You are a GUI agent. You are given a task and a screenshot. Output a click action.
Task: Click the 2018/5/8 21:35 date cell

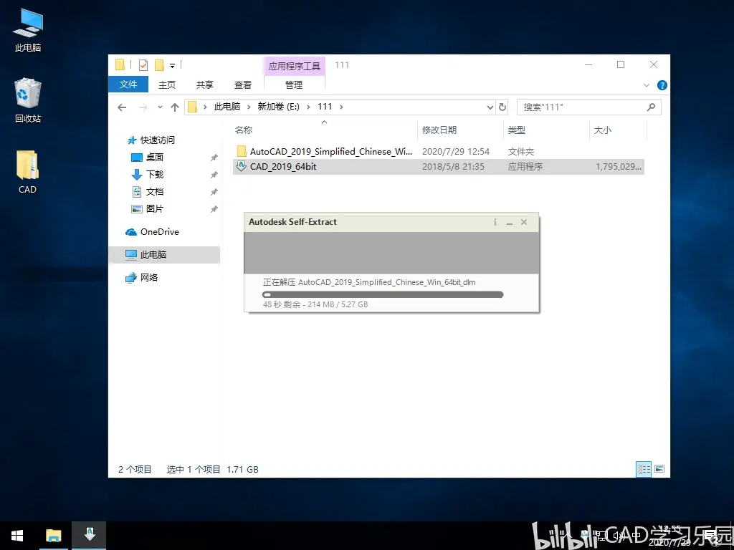(x=453, y=166)
